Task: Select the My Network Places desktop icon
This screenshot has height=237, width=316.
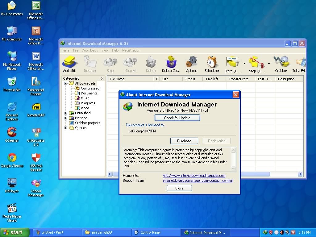Action: tap(12, 61)
